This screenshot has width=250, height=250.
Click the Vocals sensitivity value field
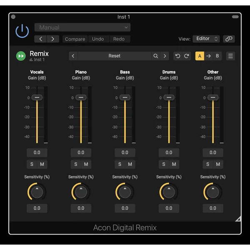pos(37,208)
